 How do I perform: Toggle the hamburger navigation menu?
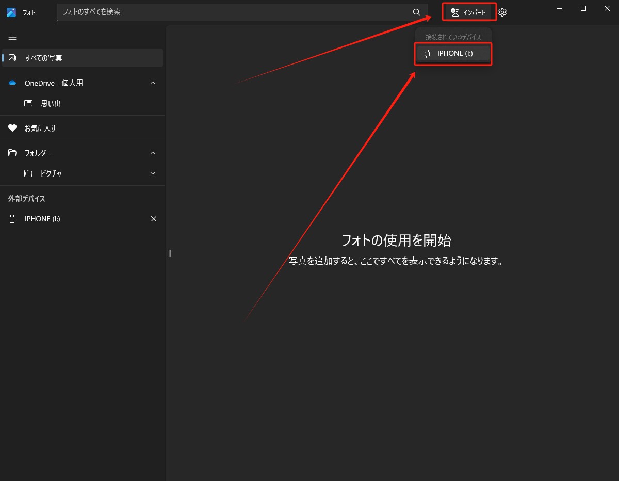pyautogui.click(x=12, y=37)
